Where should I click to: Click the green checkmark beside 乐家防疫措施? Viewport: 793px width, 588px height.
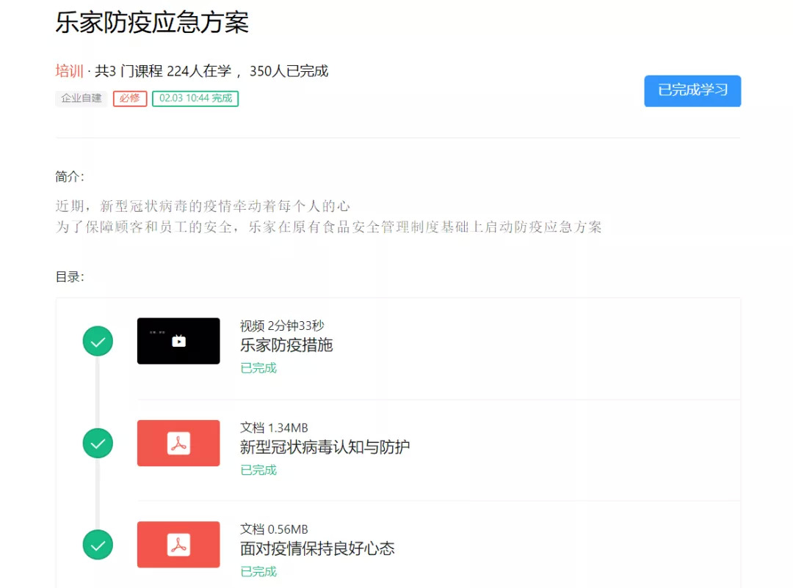coord(98,341)
